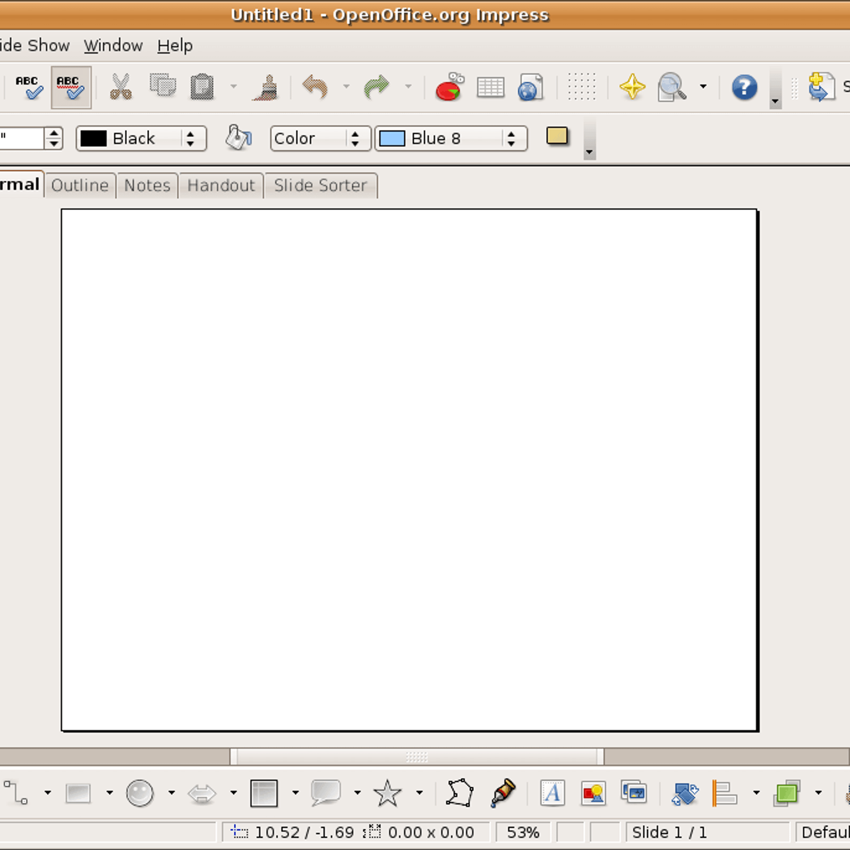The height and width of the screenshot is (850, 850).
Task: Select the Symbol Shapes smiley tool
Action: [140, 793]
